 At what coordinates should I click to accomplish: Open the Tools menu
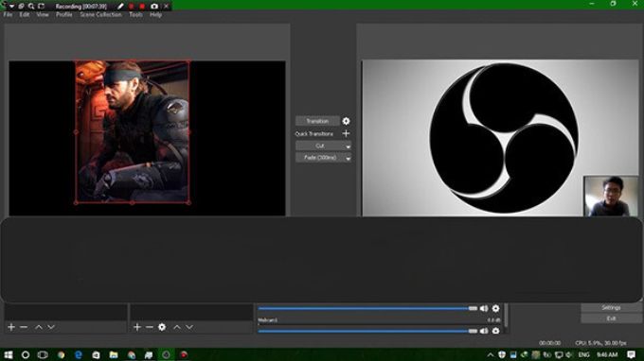[135, 15]
